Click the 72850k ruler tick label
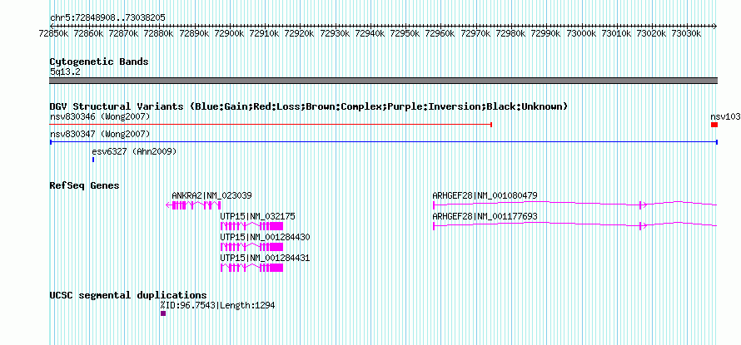 point(52,33)
